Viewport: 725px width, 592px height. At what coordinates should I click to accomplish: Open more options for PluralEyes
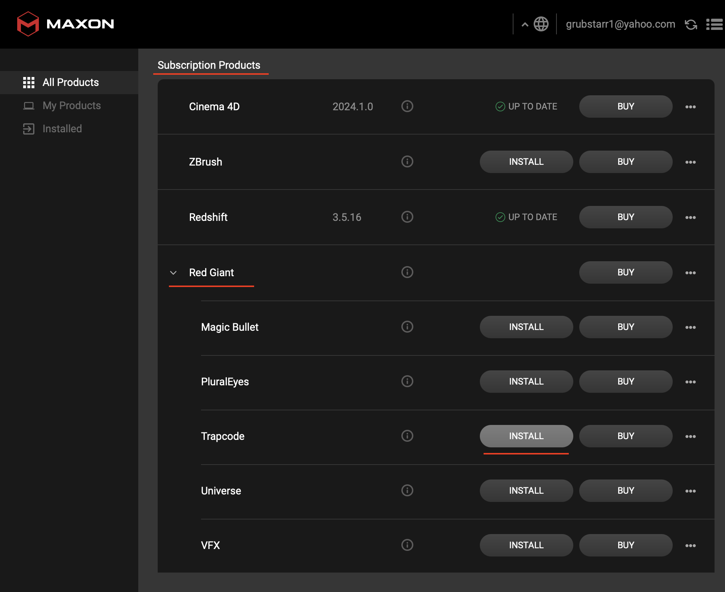(x=690, y=382)
